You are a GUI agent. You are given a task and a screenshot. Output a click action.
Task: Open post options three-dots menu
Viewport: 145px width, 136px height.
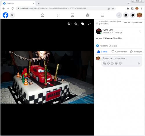pos(140,31)
